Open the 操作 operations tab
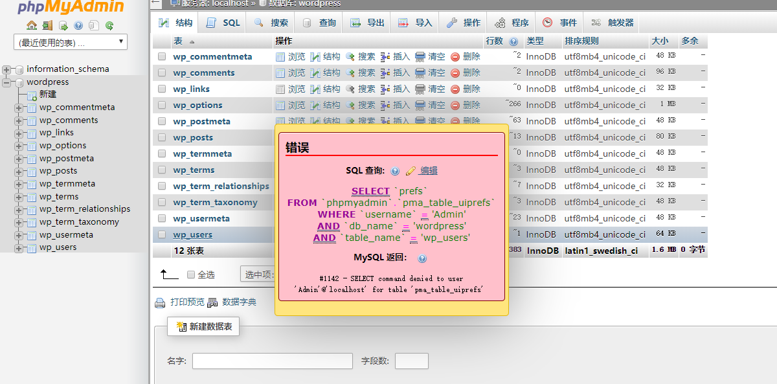The width and height of the screenshot is (777, 384). click(x=463, y=23)
